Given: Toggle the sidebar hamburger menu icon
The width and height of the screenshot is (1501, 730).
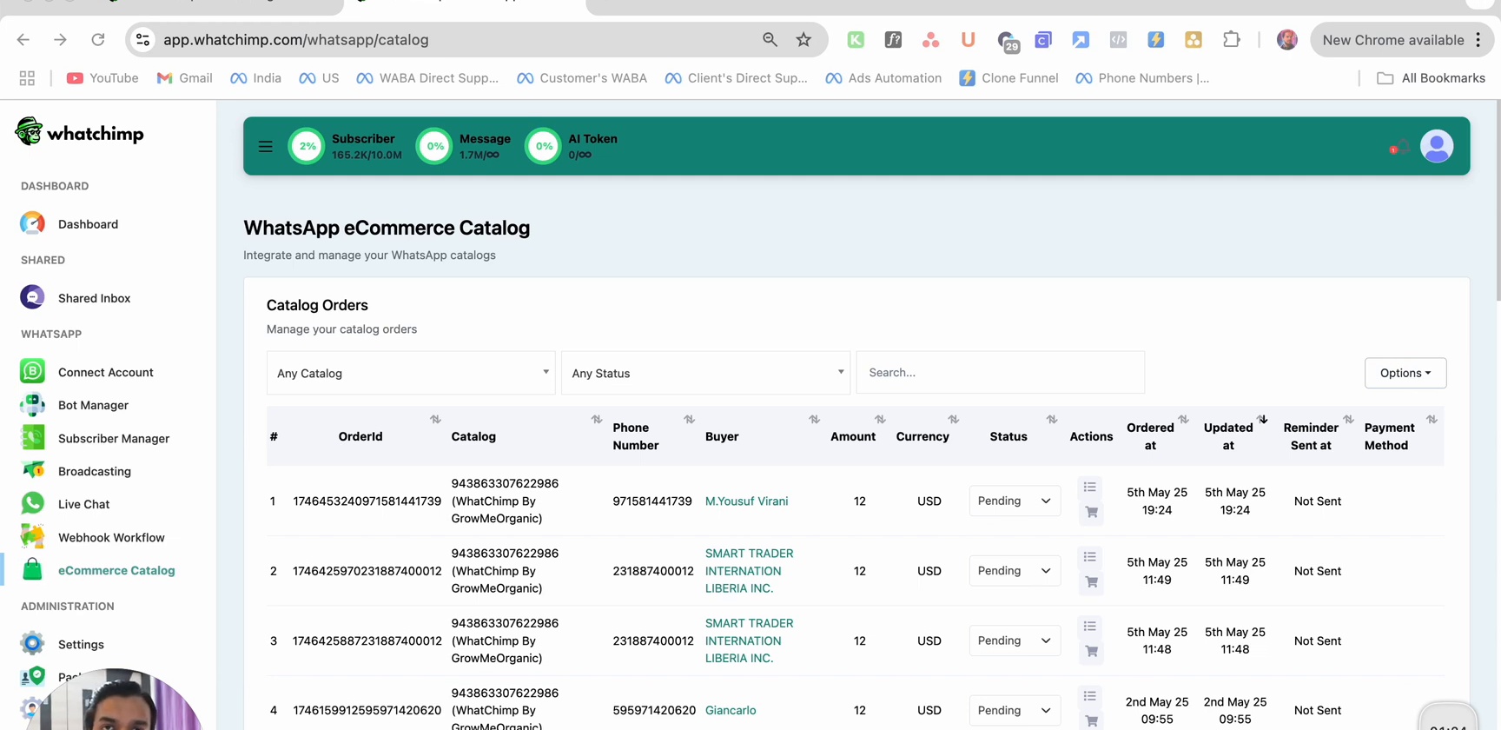Looking at the screenshot, I should 265,147.
